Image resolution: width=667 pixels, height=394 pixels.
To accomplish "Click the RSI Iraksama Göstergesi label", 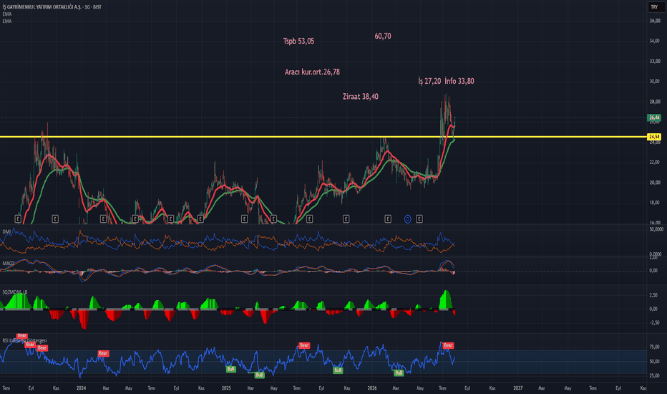I will [24, 341].
